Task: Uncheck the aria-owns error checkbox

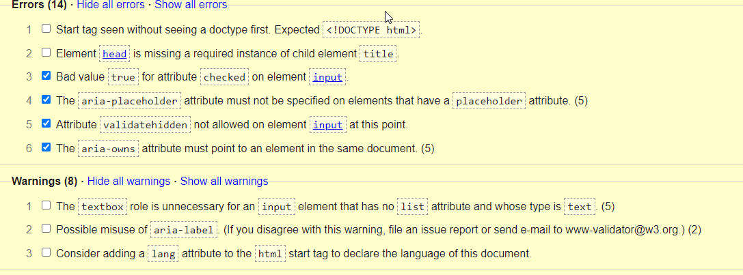Action: 46,147
